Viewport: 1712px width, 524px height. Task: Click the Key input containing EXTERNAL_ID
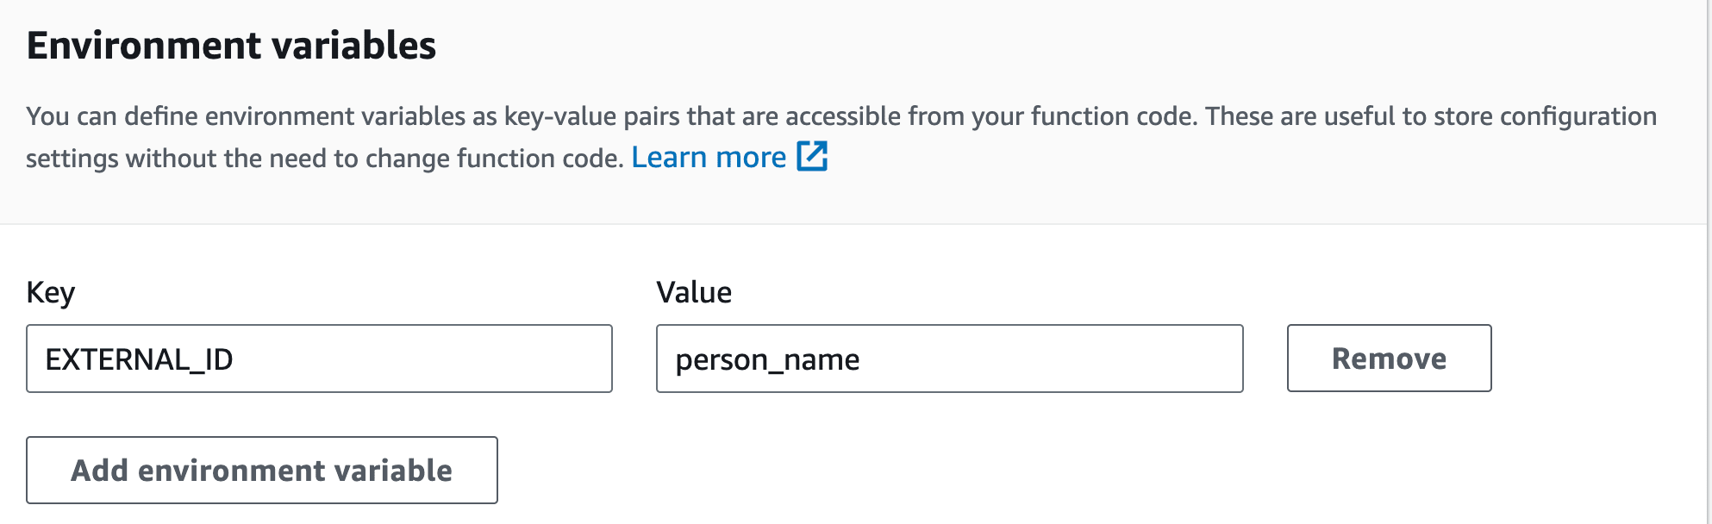coord(320,359)
